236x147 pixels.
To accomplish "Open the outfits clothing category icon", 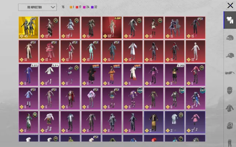I will tap(230, 20).
